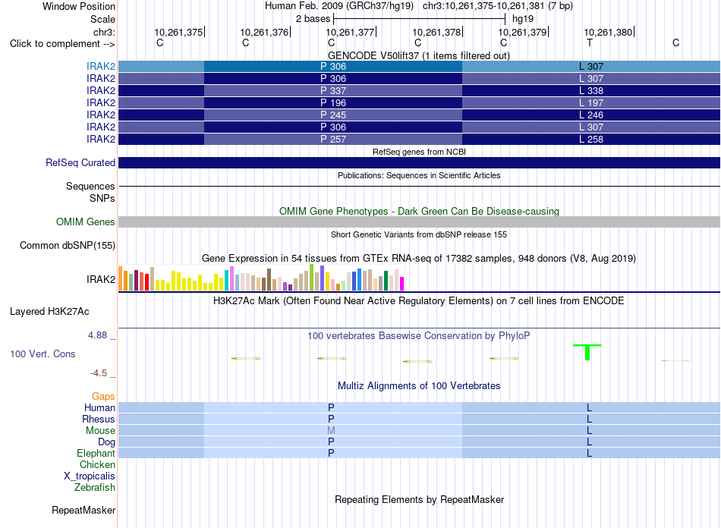Click the 'Zebrafish' species label
The height and width of the screenshot is (528, 721).
95,487
